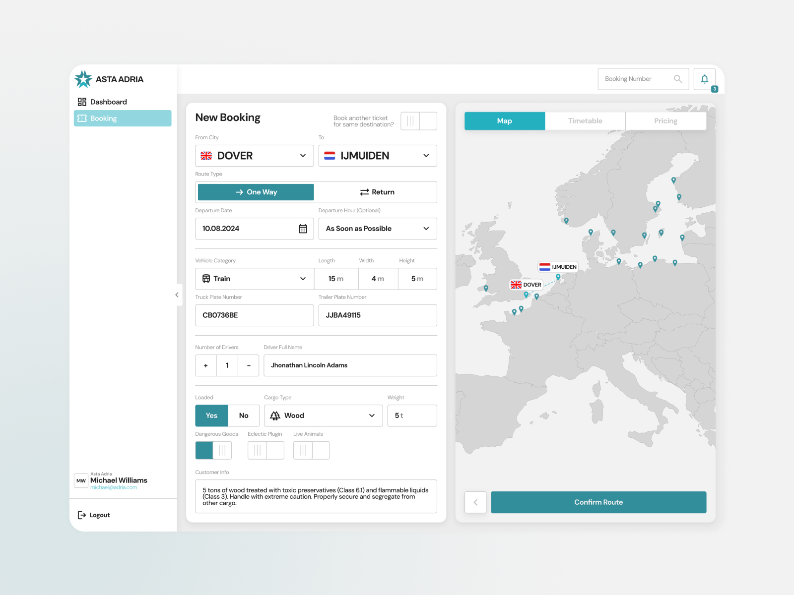Click the MW user avatar
This screenshot has height=595, width=794.
pos(81,480)
